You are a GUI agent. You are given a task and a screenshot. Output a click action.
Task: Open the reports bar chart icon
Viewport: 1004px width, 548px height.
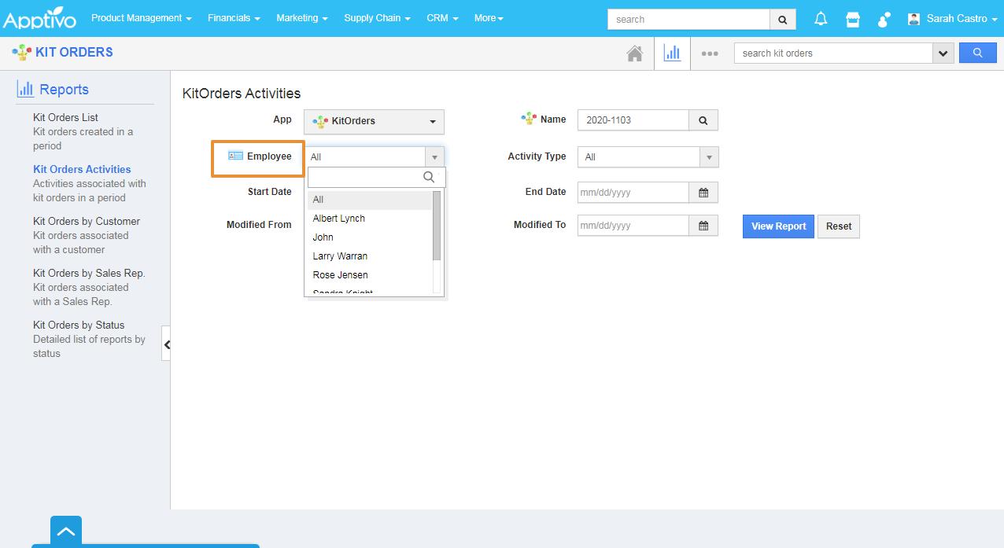[x=672, y=53]
